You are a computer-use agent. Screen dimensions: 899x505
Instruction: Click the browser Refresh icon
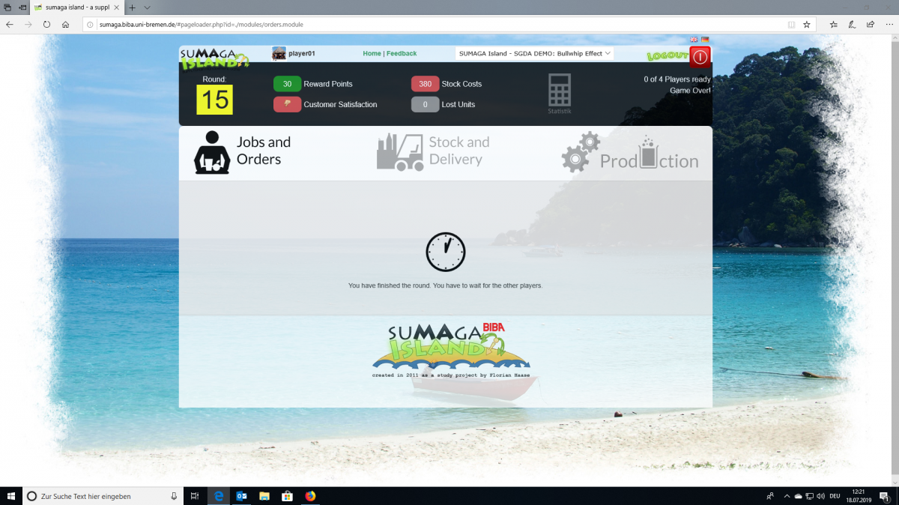click(x=46, y=24)
